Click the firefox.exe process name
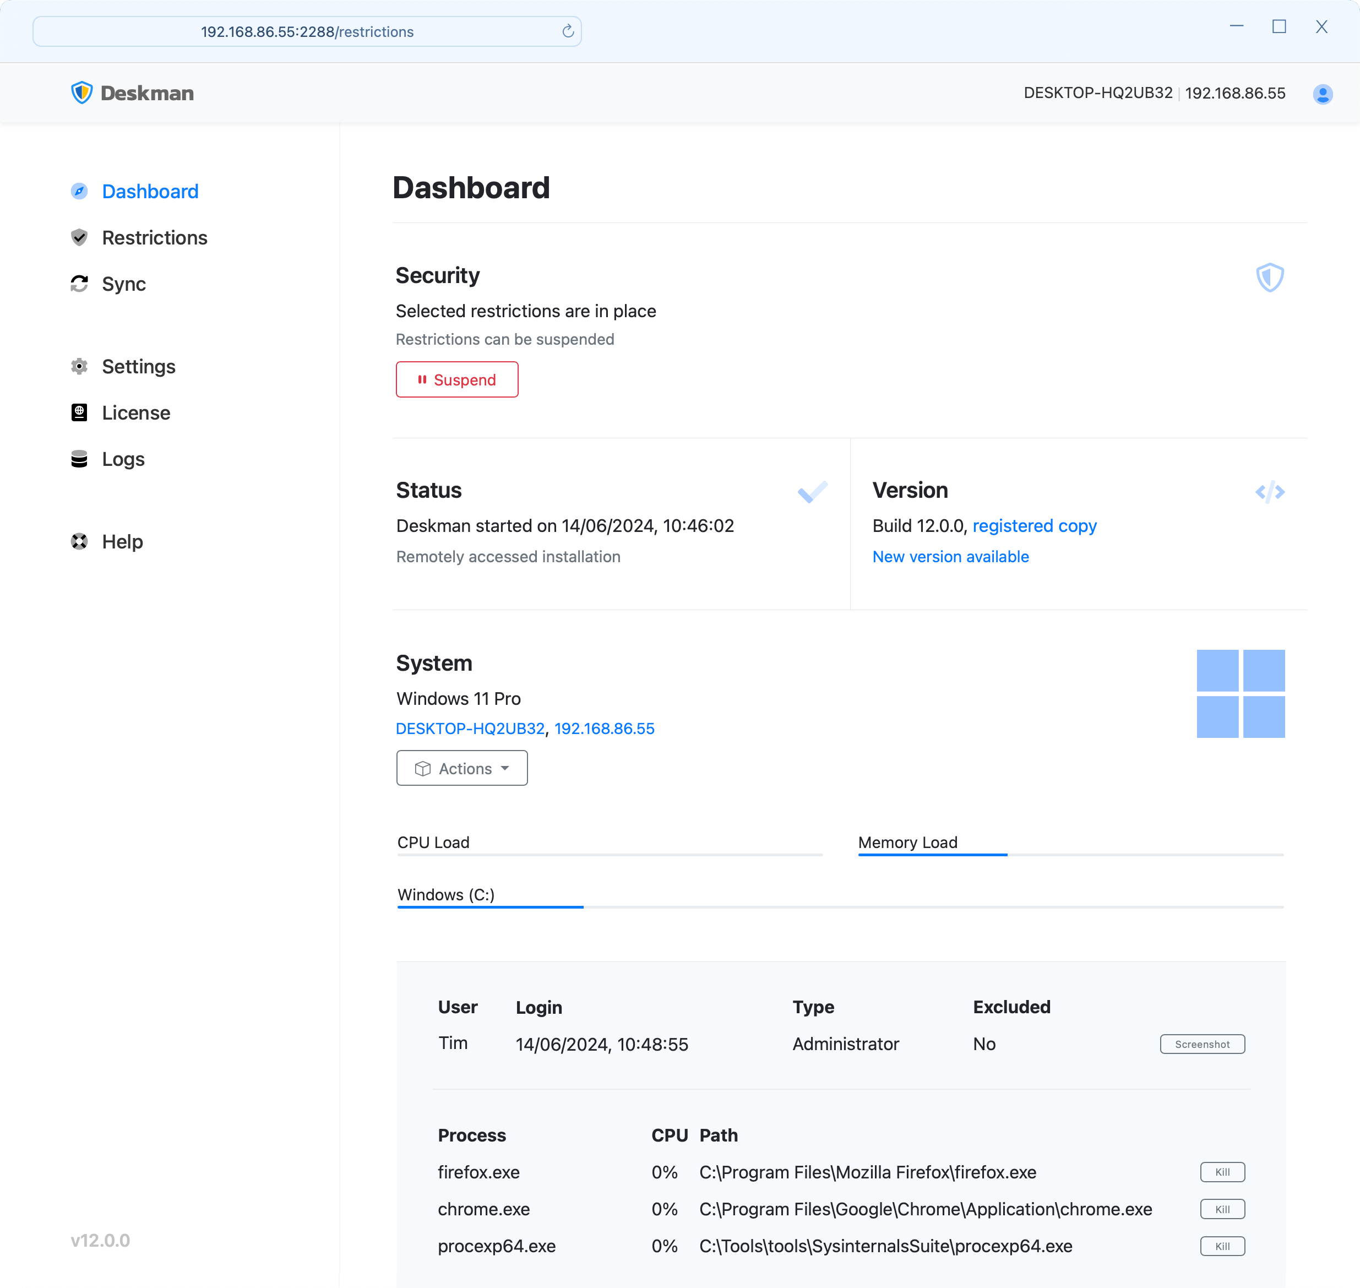This screenshot has height=1288, width=1360. (x=478, y=1172)
